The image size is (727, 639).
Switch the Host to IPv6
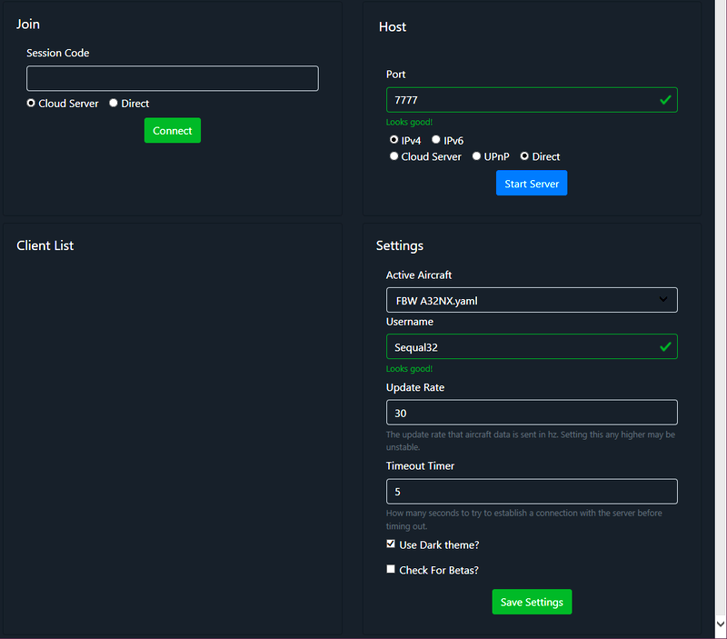(x=438, y=139)
